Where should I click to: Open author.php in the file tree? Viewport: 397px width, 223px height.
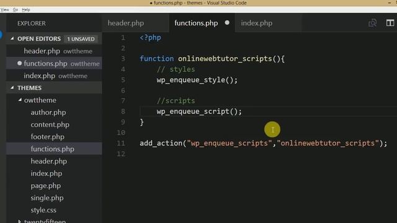click(x=48, y=112)
